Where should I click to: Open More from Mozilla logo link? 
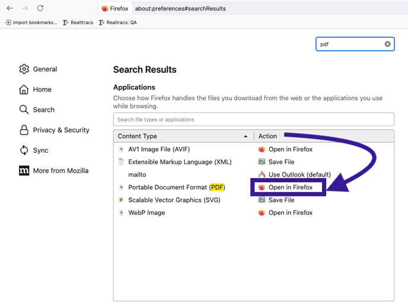click(24, 171)
